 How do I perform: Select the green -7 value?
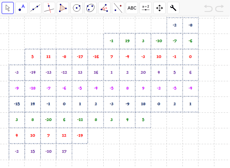pyautogui.click(x=174, y=41)
